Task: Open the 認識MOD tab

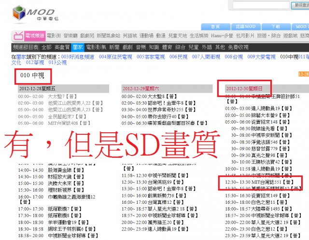Action: (246, 27)
